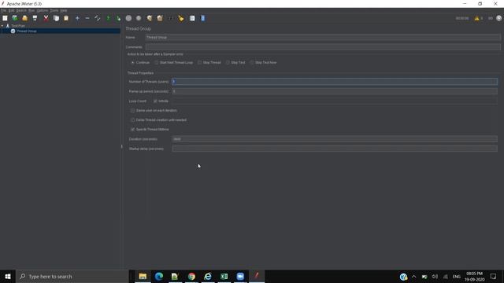Screen dimensions: 504x283
Task: Open File Explorer from the taskbar
Action: tap(143, 276)
